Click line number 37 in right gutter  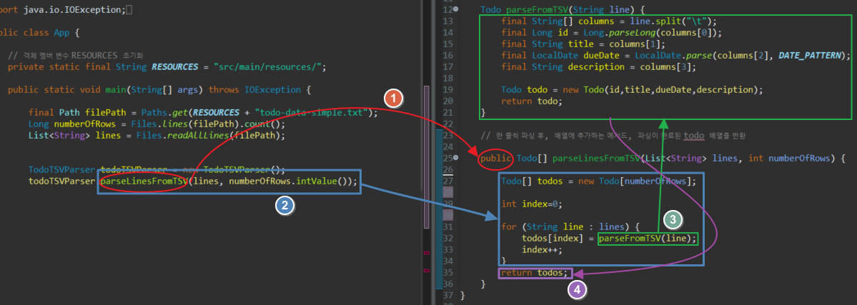tap(449, 296)
